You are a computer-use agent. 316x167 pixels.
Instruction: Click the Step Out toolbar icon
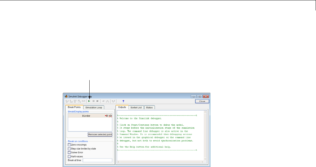(x=75, y=101)
